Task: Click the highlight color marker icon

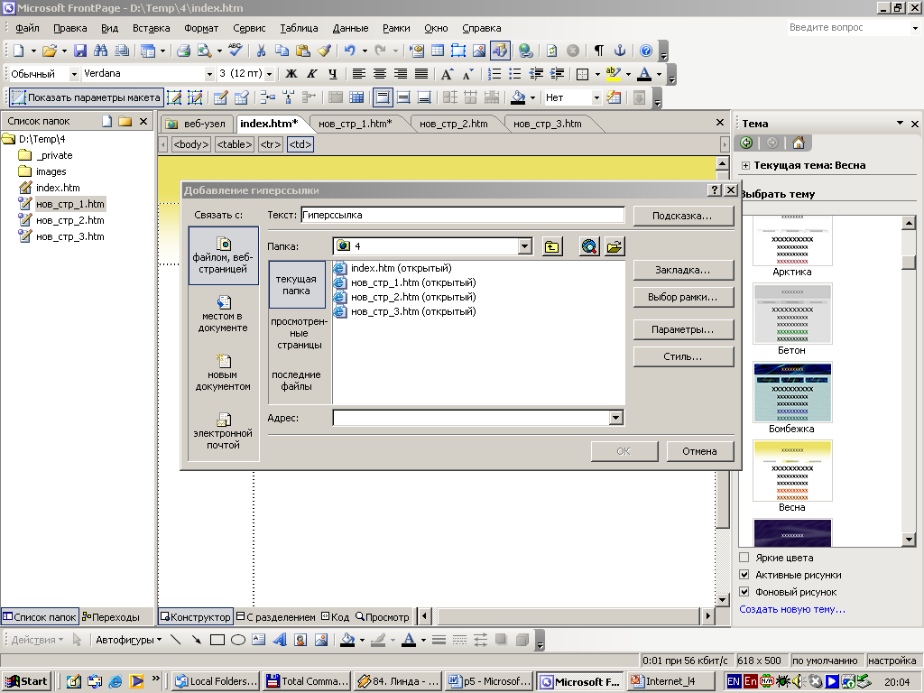Action: (x=614, y=74)
